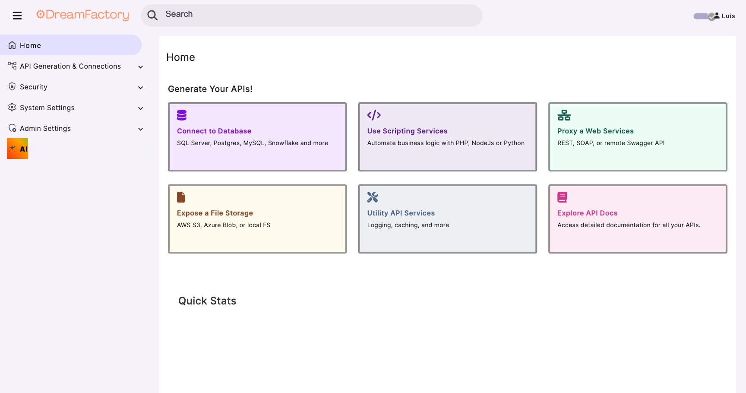746x393 pixels.
Task: Open the Proxy a Web Services network icon
Action: pyautogui.click(x=564, y=115)
